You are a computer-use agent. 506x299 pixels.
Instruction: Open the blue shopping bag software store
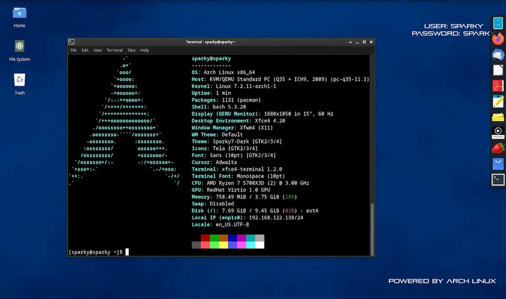[x=498, y=163]
